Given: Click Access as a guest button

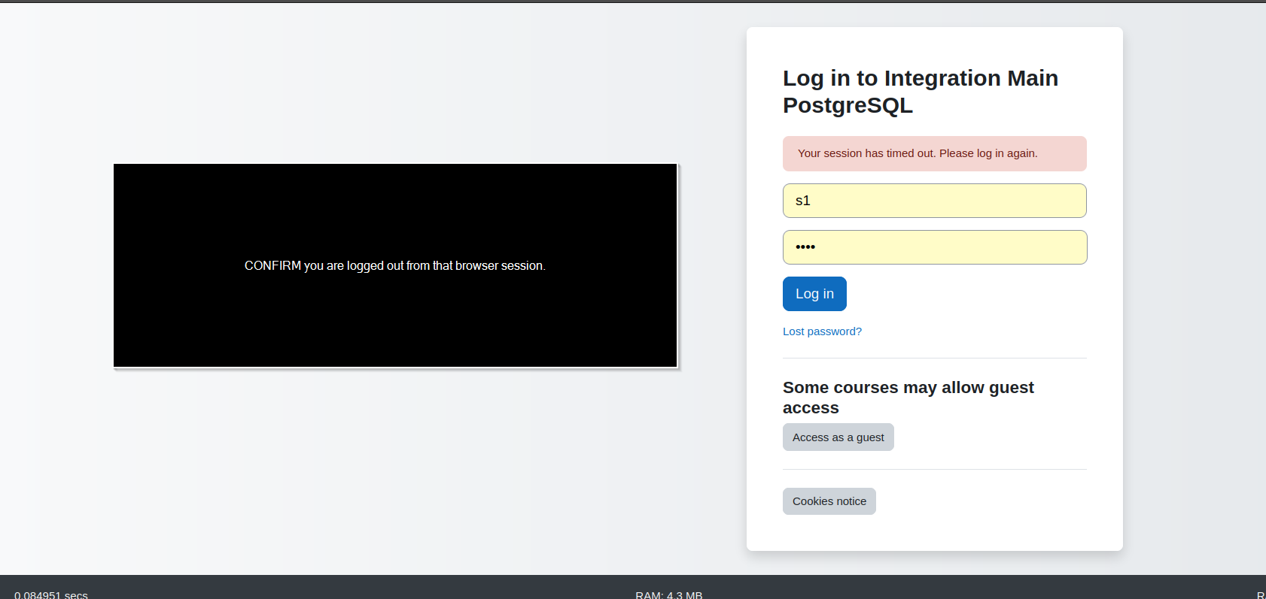Looking at the screenshot, I should [838, 437].
